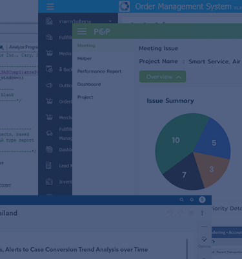The height and width of the screenshot is (259, 242).
Task: Click the Order cart icon in sidebar
Action: (x=49, y=101)
